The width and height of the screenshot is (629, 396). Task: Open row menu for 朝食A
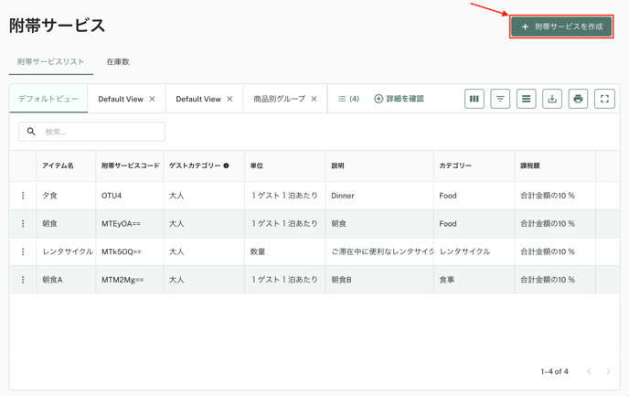23,280
